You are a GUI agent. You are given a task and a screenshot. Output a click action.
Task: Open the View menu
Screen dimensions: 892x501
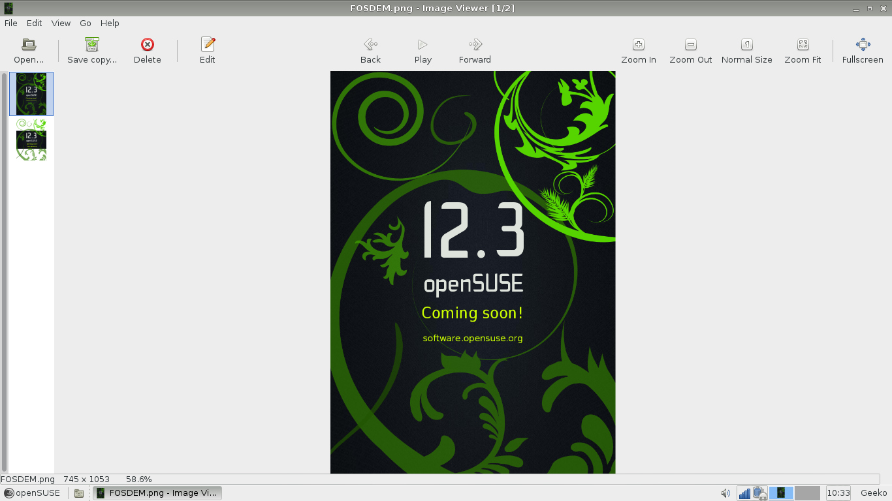[x=61, y=23]
